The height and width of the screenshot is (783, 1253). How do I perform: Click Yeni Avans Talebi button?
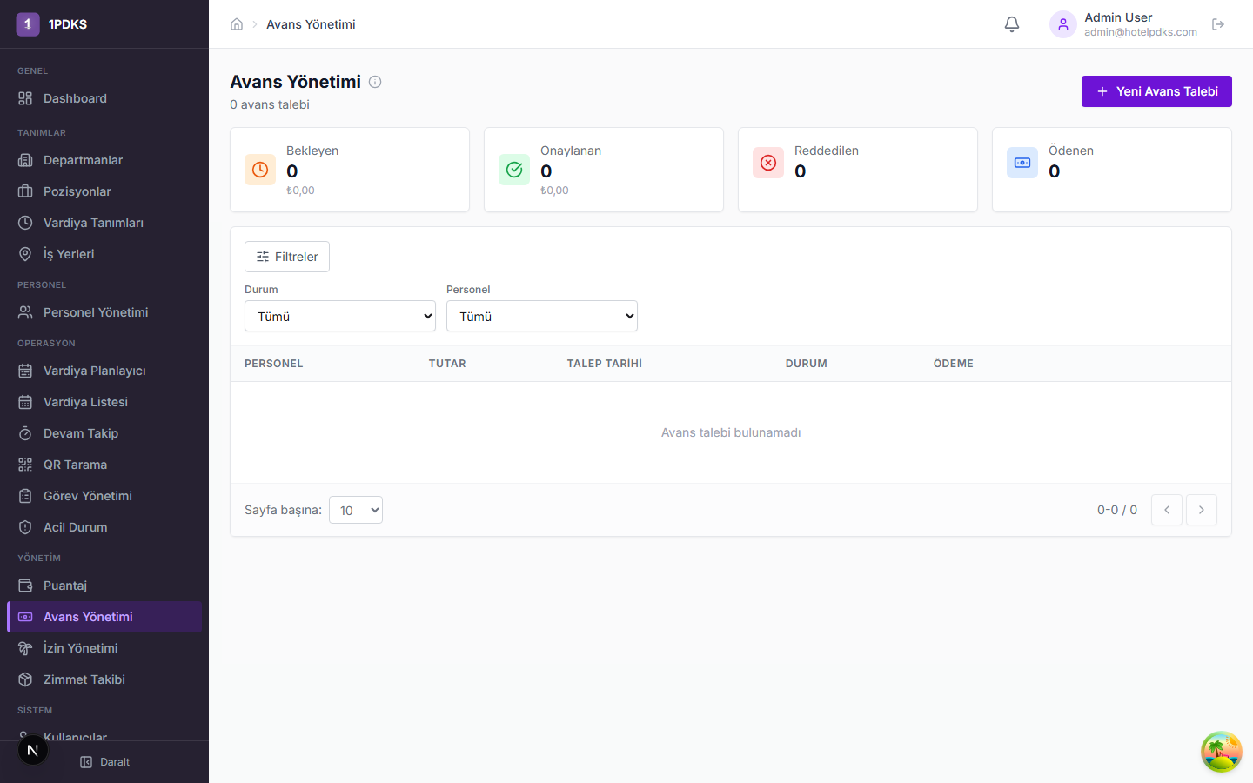click(1156, 91)
